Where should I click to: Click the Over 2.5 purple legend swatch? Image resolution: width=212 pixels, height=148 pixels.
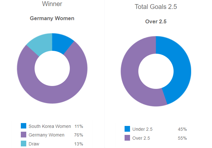tap(127, 138)
